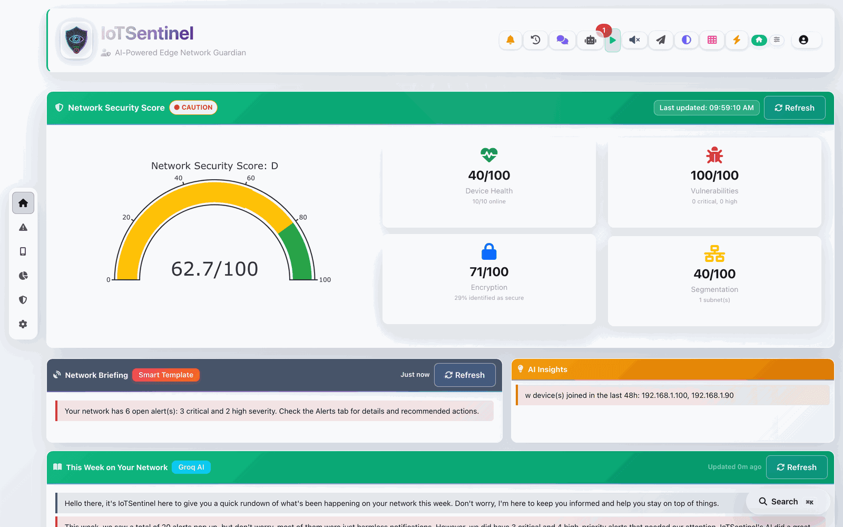Click the '29% identified as secure' text
Viewport: 843px width, 527px height.
coord(489,298)
